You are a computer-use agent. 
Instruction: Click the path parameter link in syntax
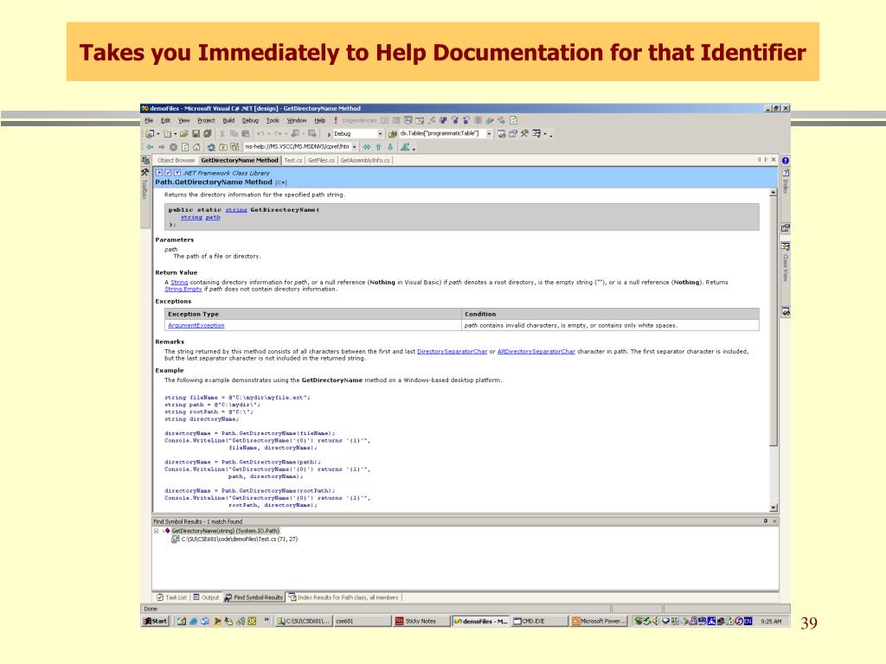click(x=213, y=217)
